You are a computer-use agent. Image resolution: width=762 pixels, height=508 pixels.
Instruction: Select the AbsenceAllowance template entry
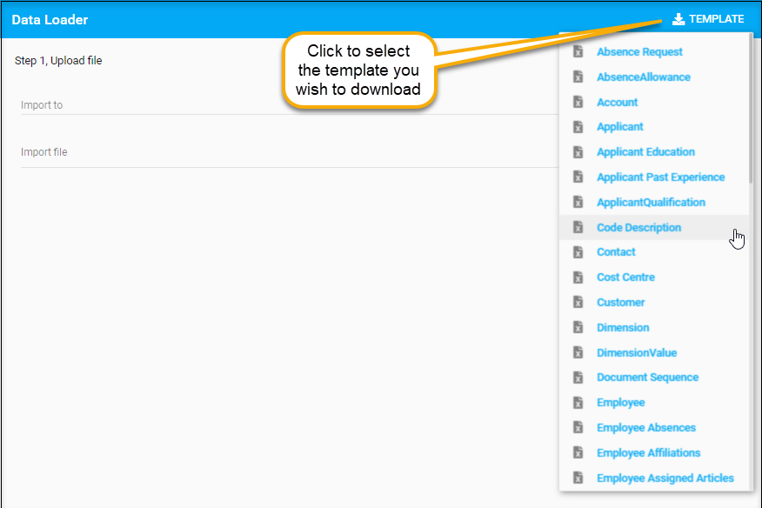(x=643, y=77)
